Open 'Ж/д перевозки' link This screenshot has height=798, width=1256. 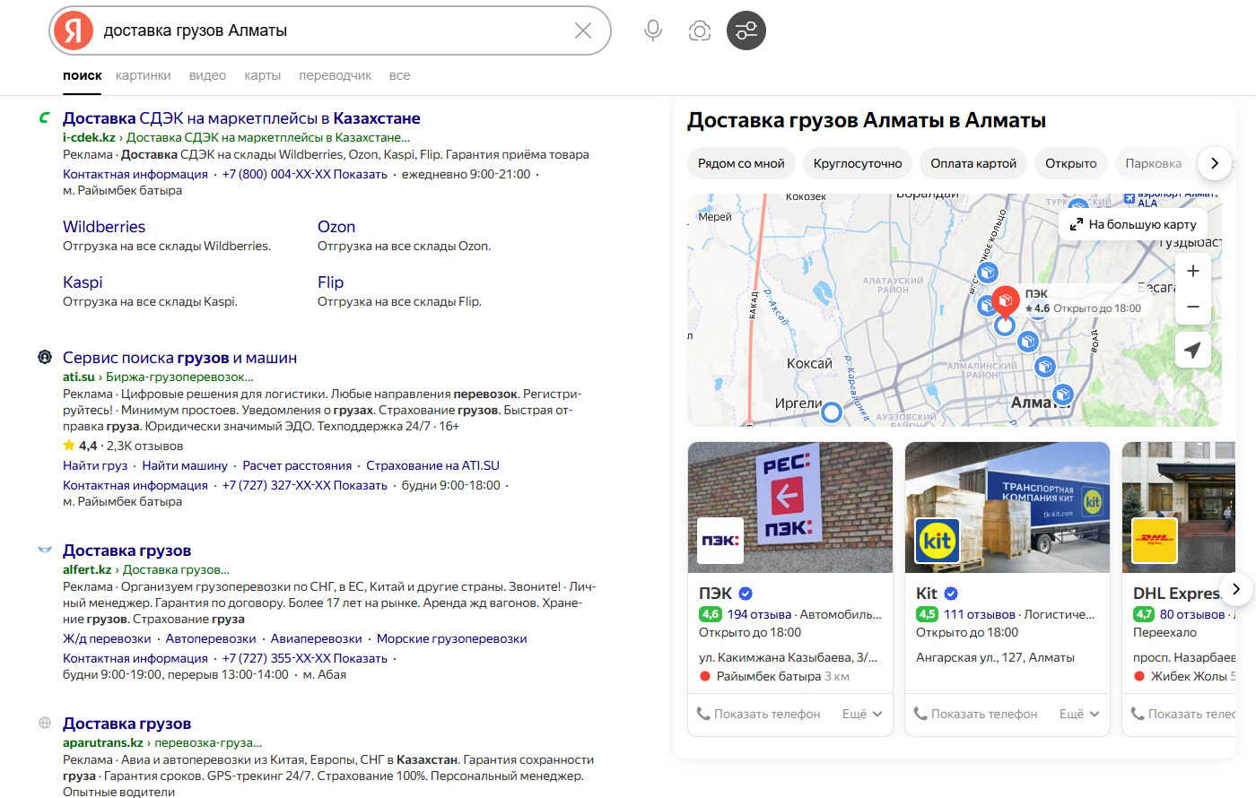pos(107,638)
